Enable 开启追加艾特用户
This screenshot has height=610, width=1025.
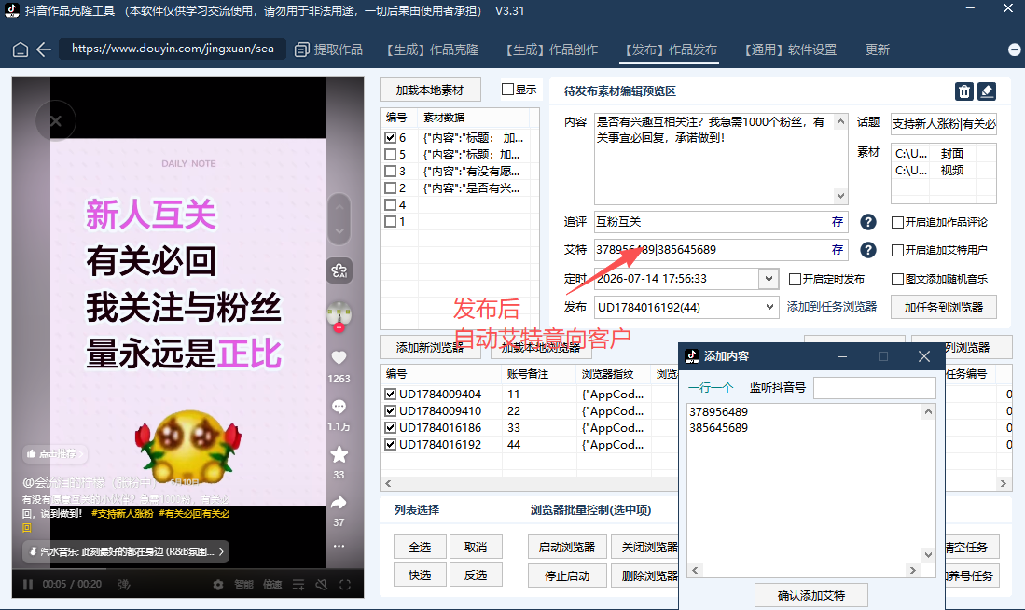coord(898,250)
